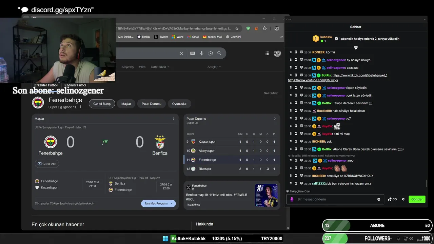Select the Maçlar tab

click(x=126, y=104)
